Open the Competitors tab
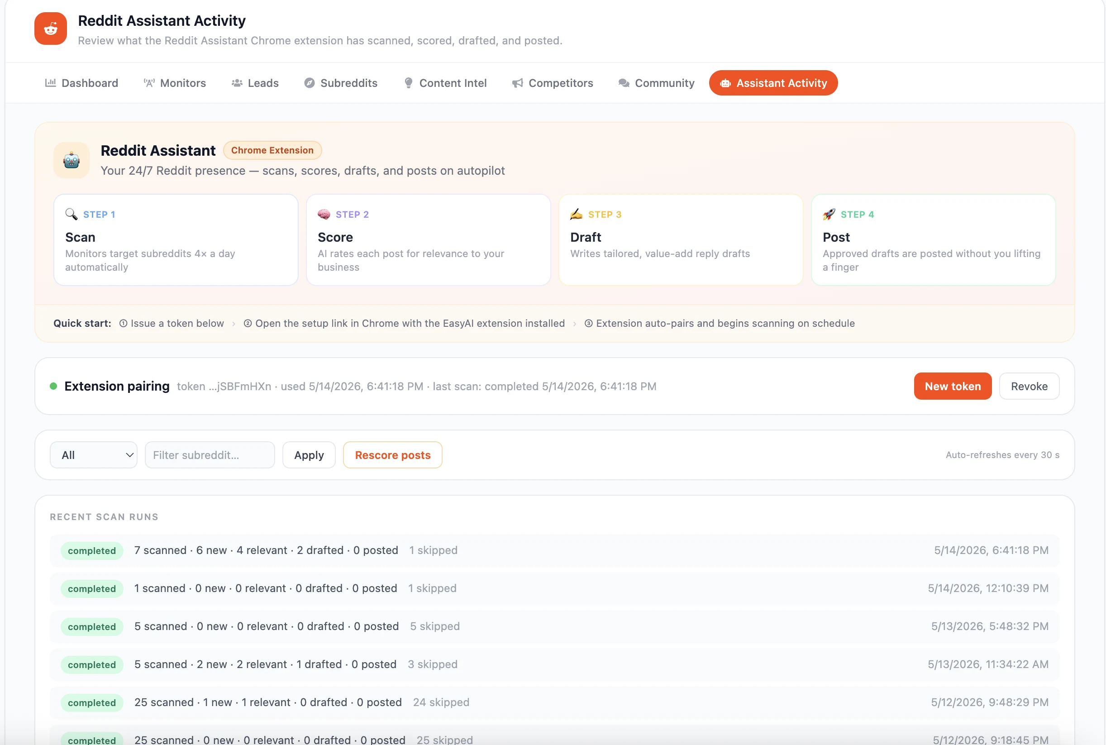 pyautogui.click(x=553, y=83)
